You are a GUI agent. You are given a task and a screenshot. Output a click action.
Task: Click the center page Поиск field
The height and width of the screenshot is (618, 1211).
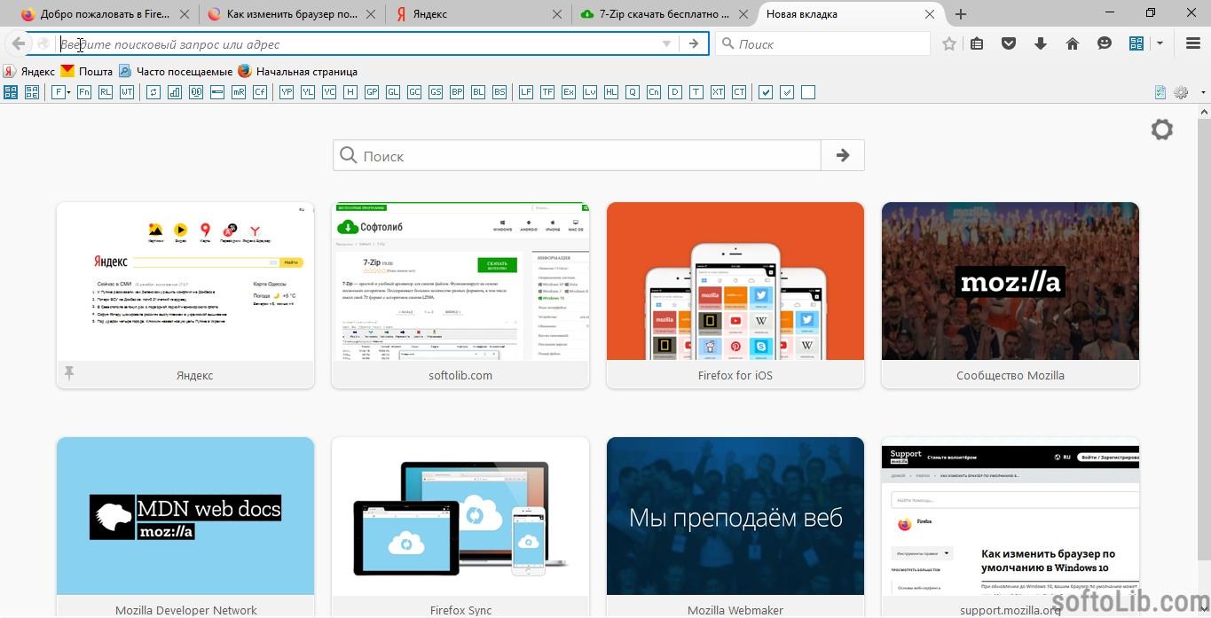click(577, 155)
